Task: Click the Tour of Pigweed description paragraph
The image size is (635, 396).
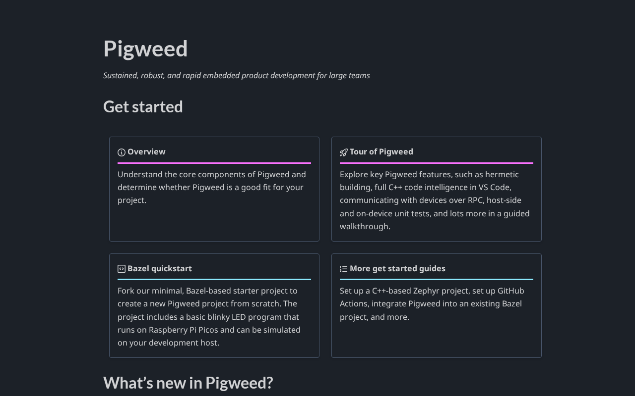Action: coord(435,200)
